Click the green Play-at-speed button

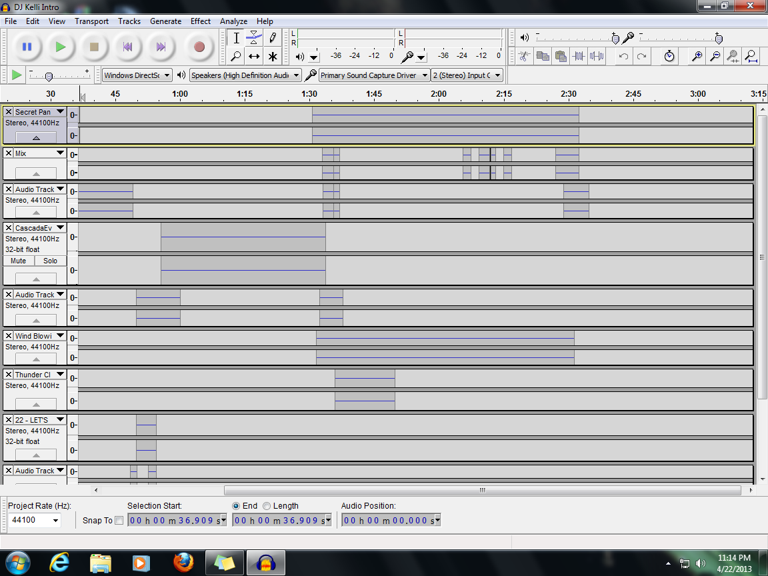[x=16, y=75]
